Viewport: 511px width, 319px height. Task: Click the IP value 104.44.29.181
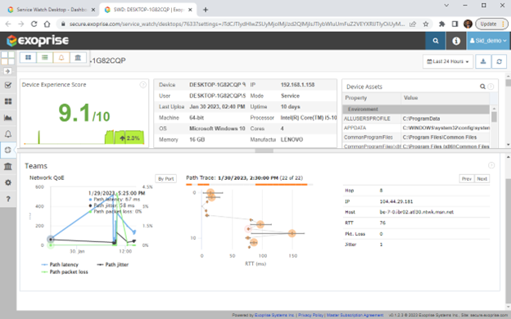[396, 201]
